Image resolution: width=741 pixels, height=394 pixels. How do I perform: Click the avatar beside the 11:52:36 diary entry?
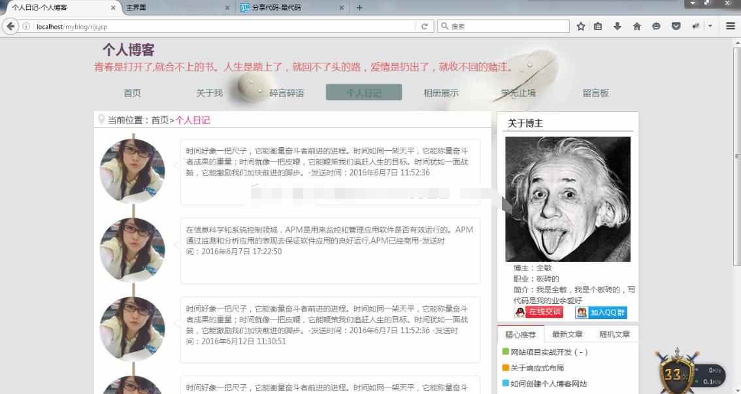[x=132, y=171]
